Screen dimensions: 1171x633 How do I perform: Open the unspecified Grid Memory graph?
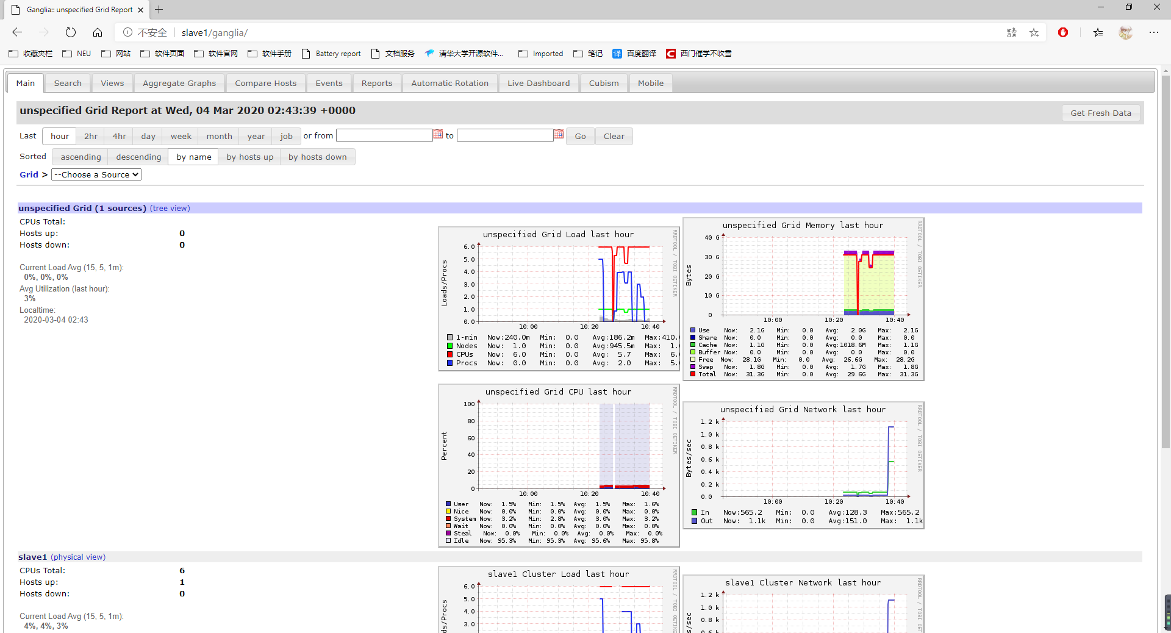(803, 299)
